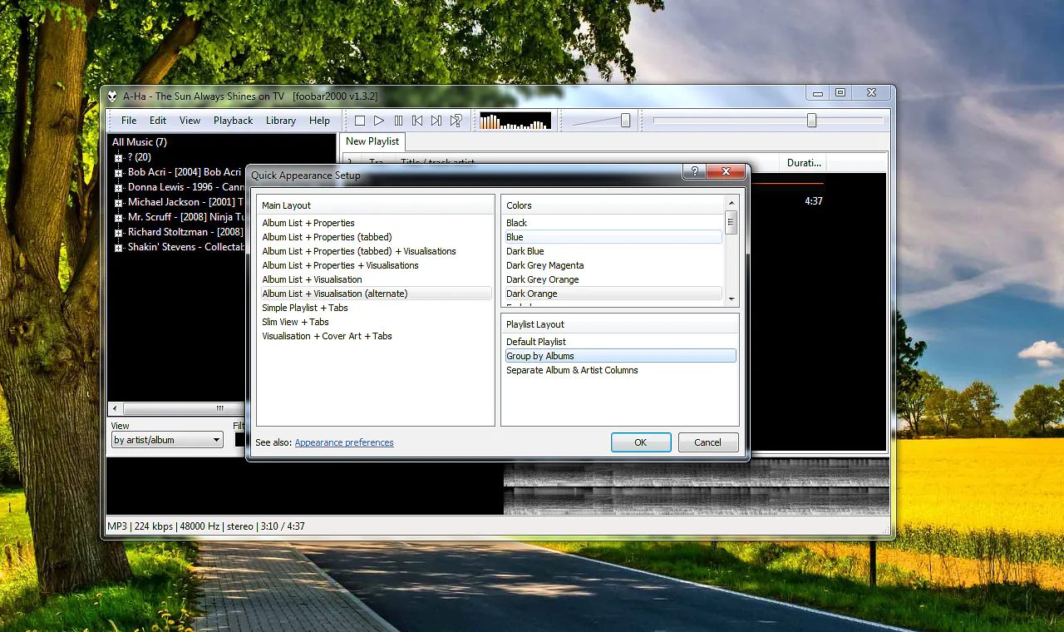Click the Stop playback icon

359,120
